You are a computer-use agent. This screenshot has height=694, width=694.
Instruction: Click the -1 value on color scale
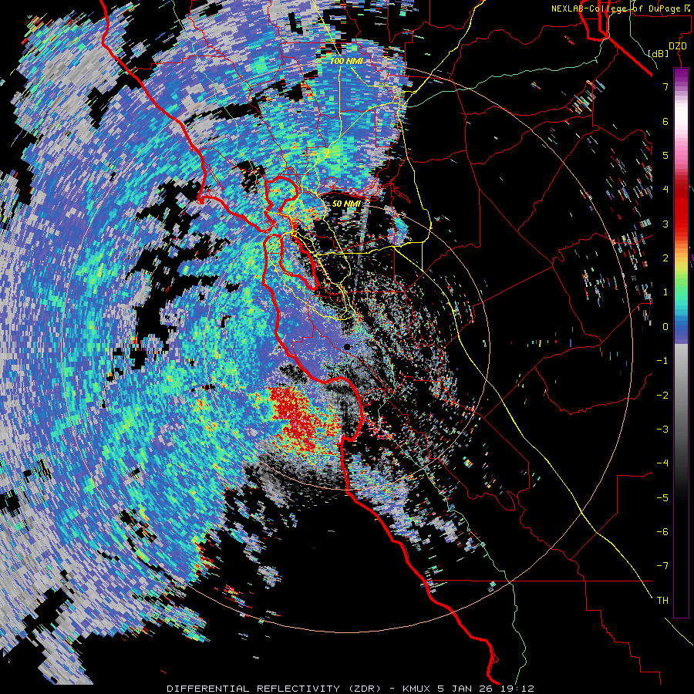[662, 361]
